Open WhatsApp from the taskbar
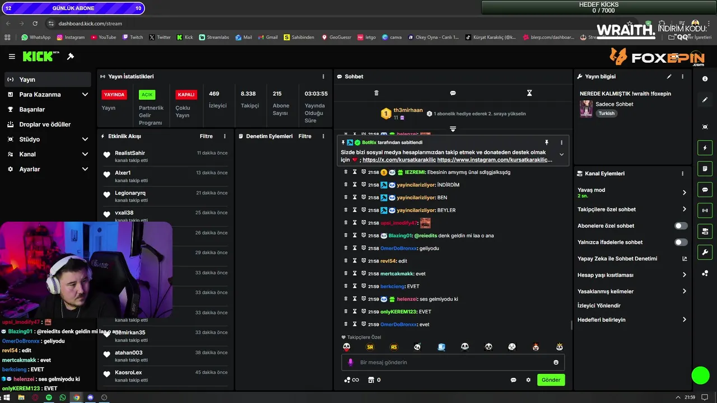This screenshot has height=403, width=717. (63, 397)
